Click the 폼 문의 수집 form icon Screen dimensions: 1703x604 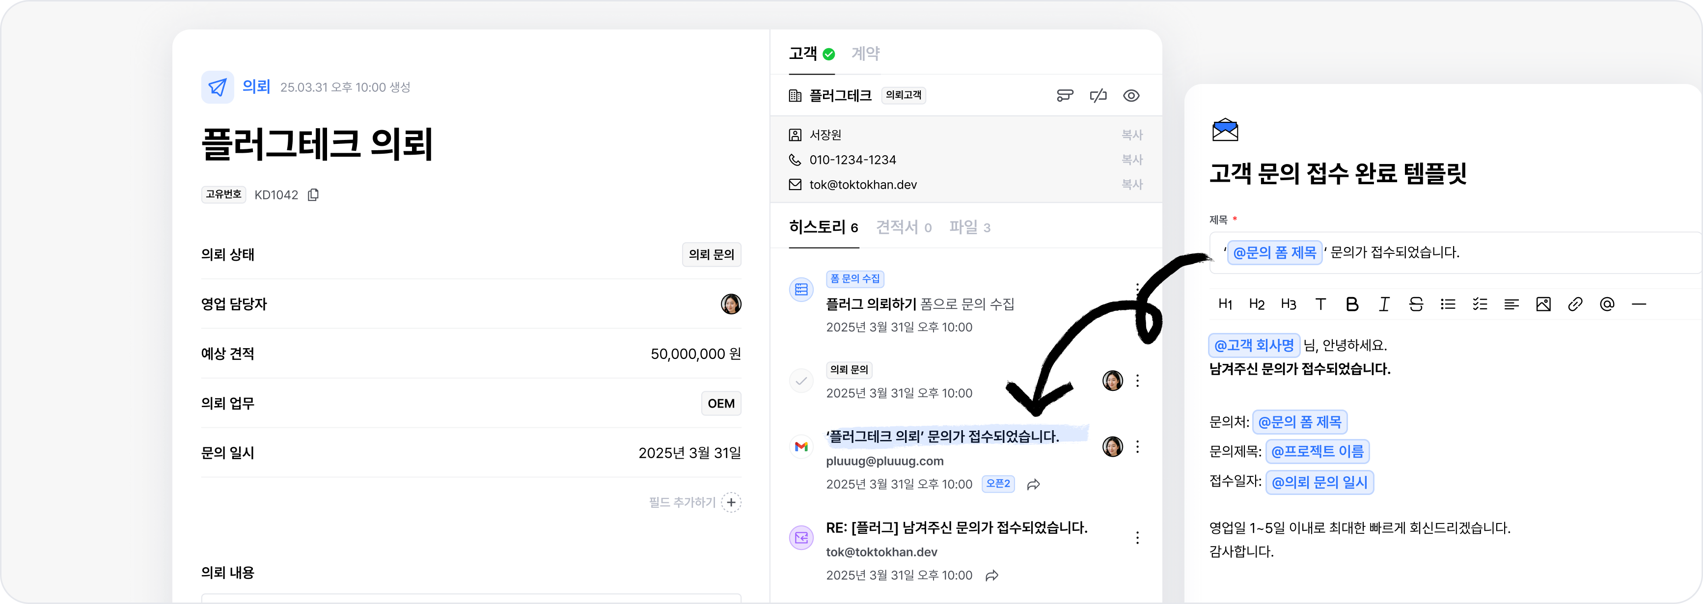point(801,289)
